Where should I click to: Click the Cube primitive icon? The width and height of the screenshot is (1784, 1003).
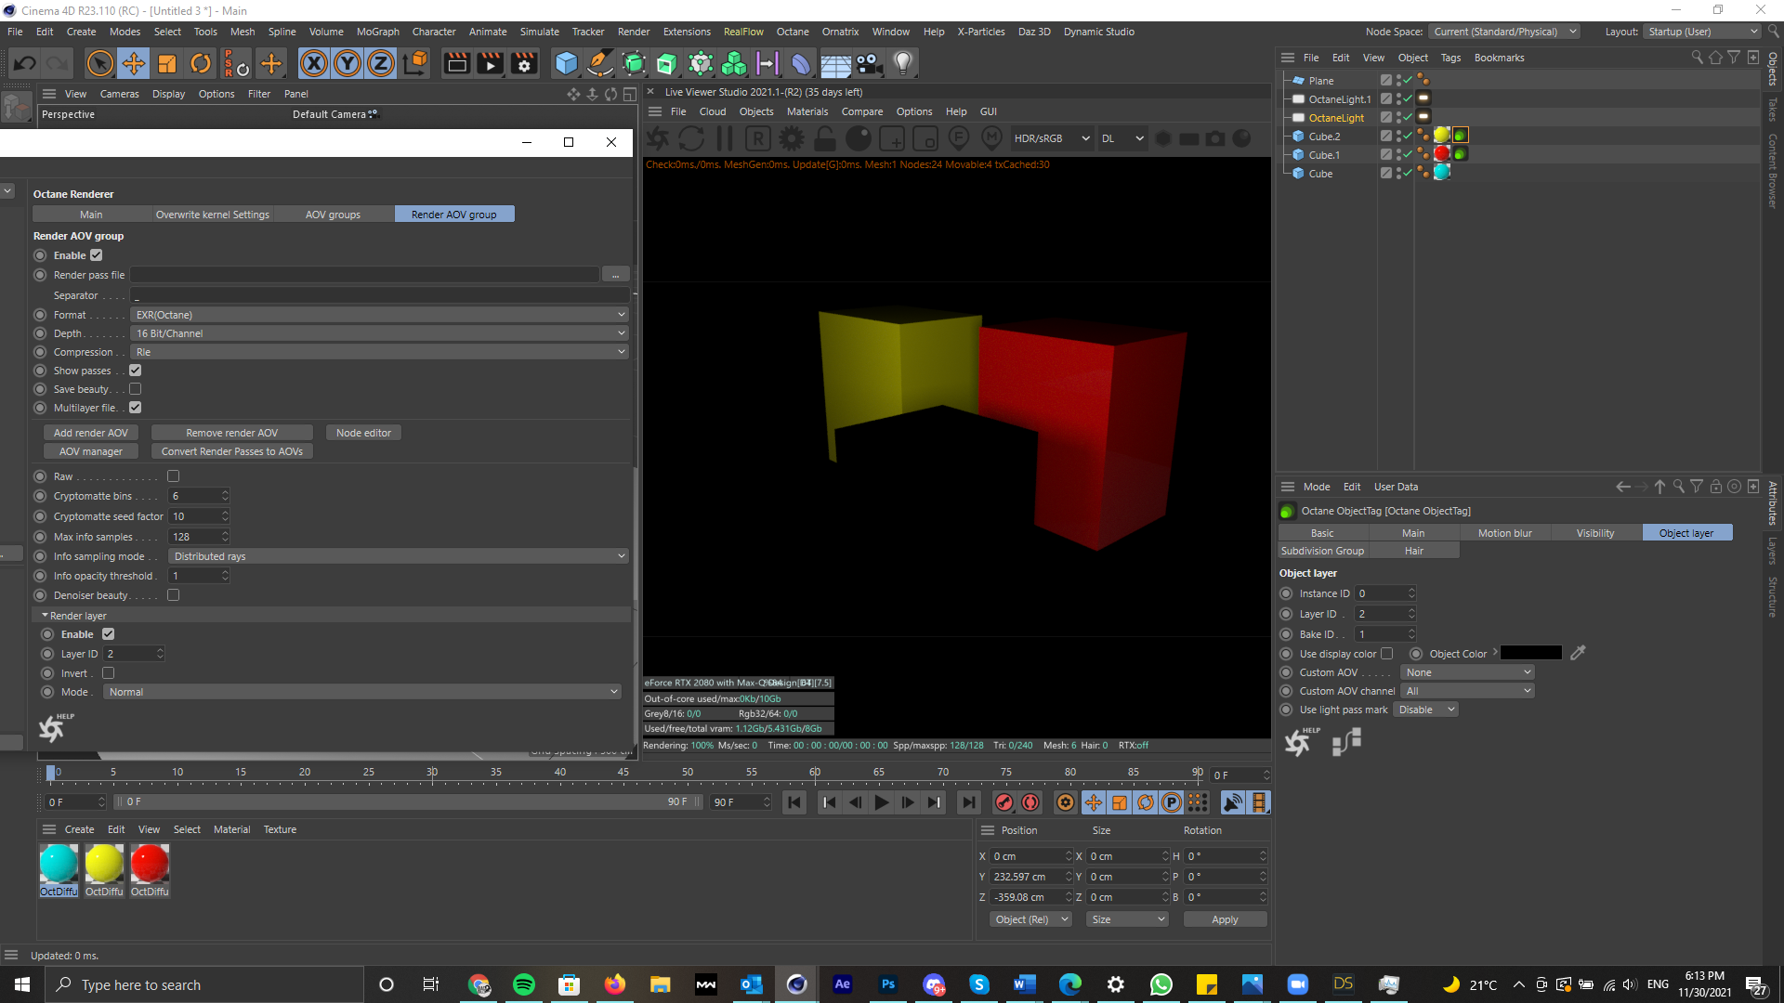point(566,63)
